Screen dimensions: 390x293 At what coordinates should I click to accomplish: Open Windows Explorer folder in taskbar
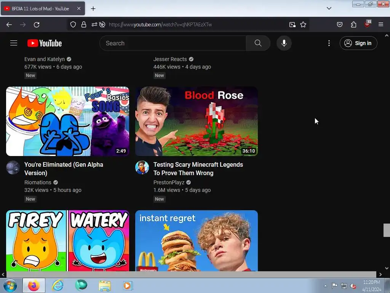point(105,285)
